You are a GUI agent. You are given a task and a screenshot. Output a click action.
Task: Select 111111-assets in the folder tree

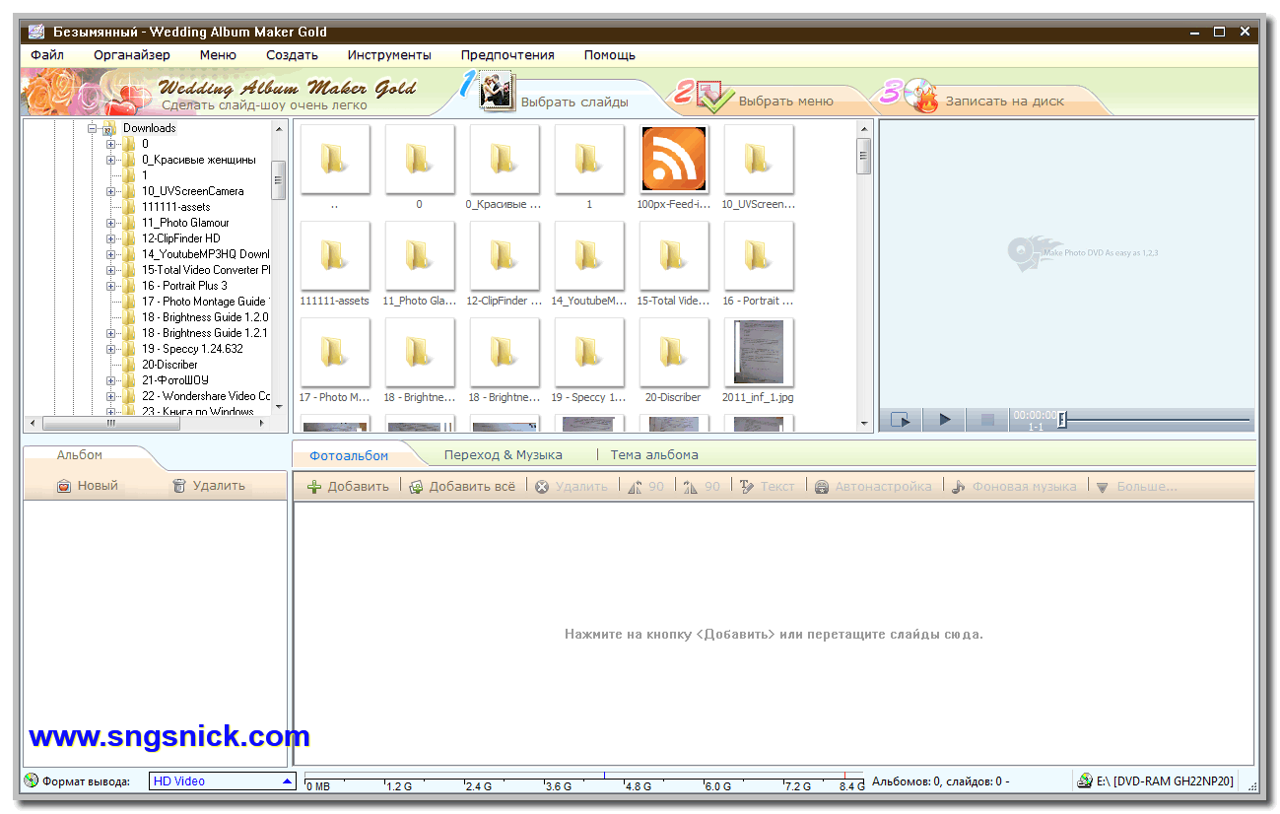pos(175,207)
